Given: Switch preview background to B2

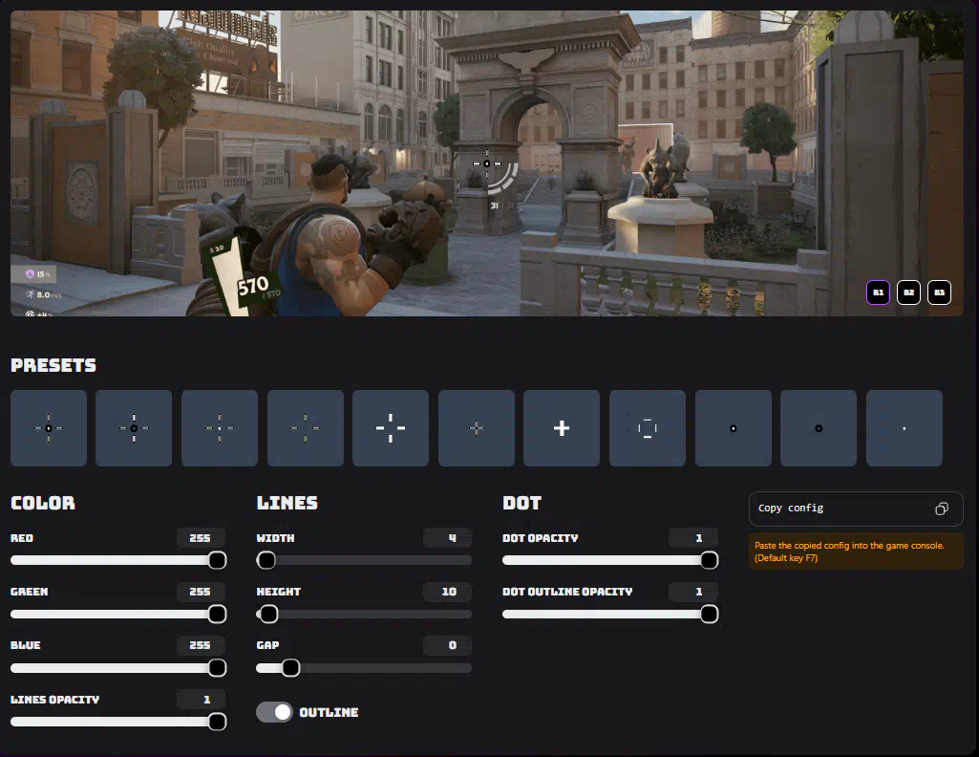Looking at the screenshot, I should (908, 292).
